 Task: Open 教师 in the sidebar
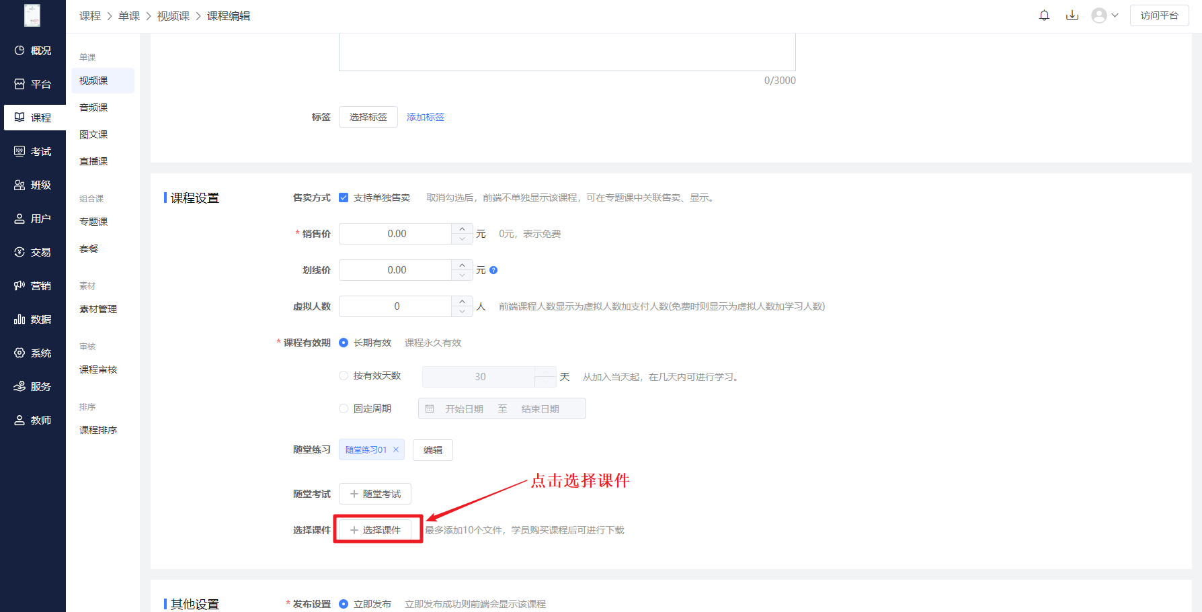pos(33,420)
